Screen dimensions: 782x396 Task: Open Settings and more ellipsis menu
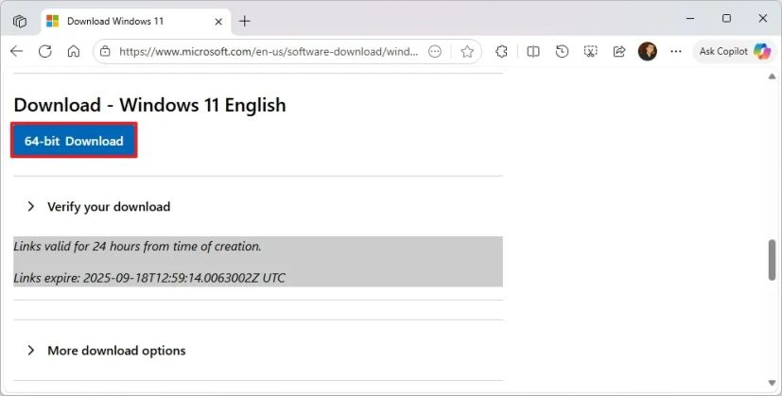(676, 52)
